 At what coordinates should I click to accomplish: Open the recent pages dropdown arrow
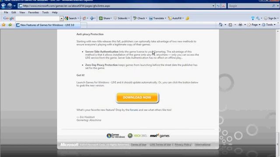(14, 6)
